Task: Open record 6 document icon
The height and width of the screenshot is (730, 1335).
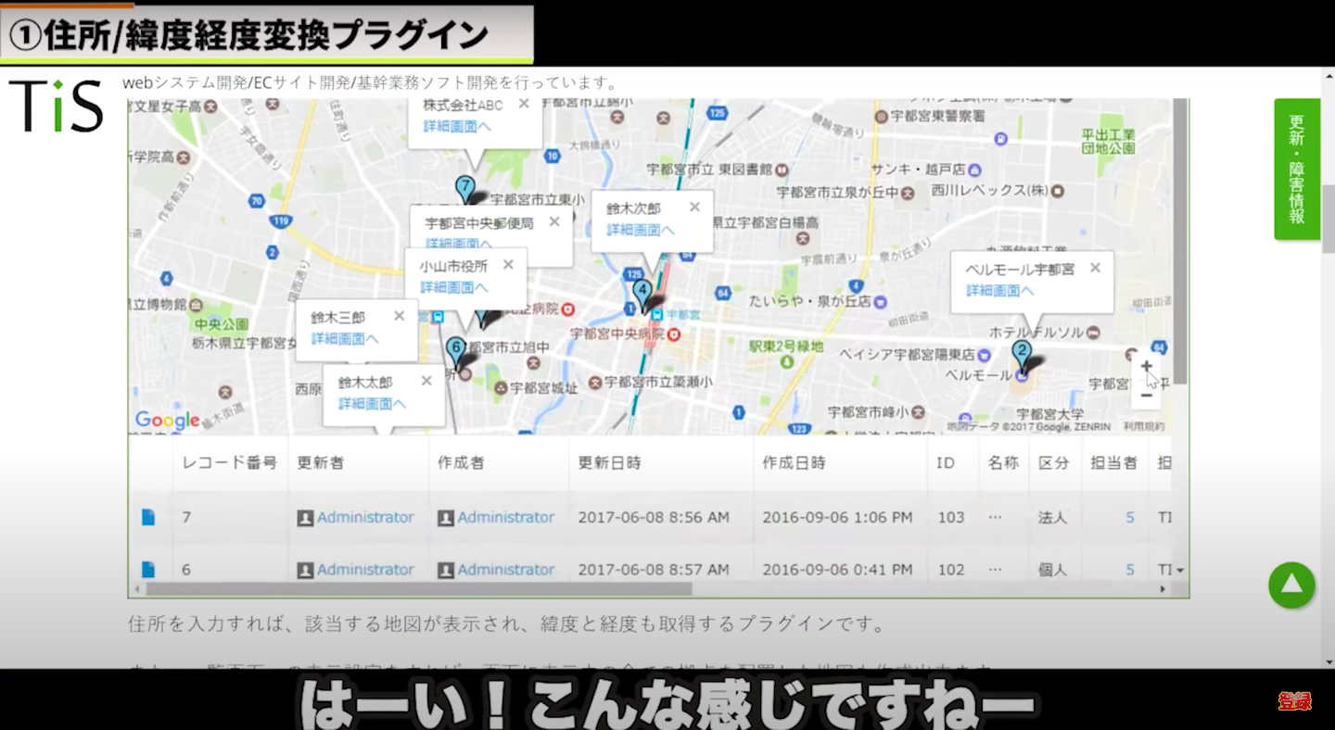Action: tap(148, 570)
